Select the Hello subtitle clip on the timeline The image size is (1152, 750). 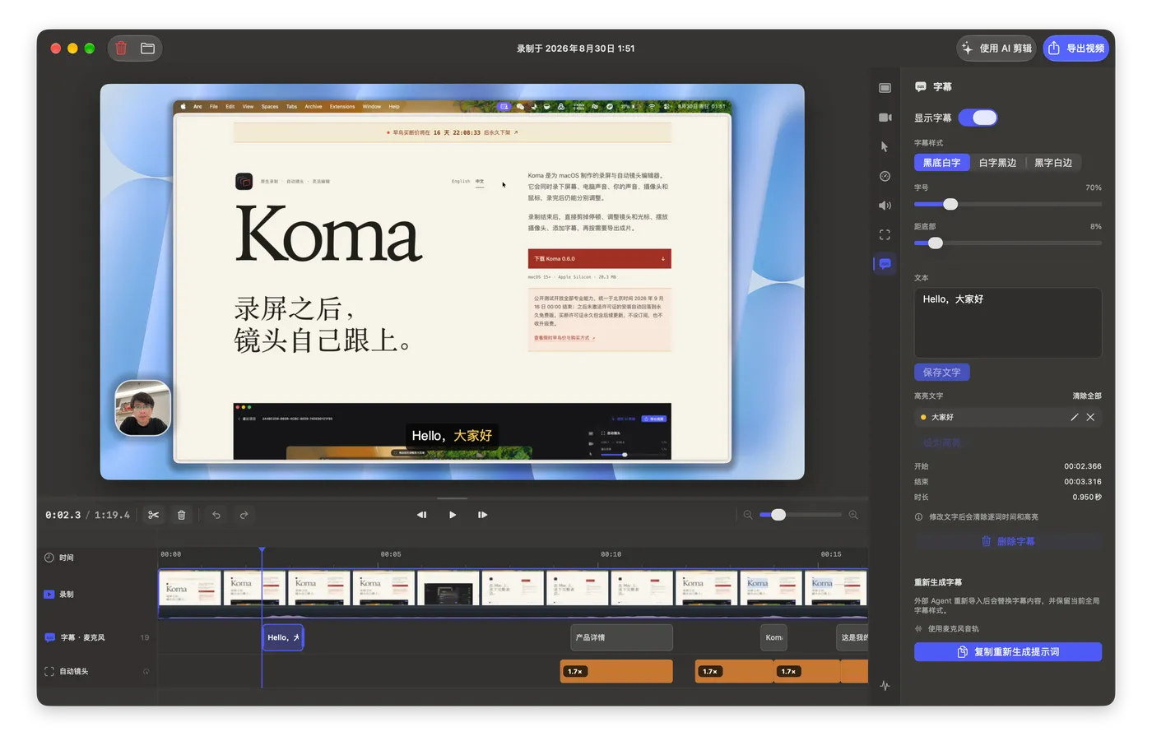[x=283, y=637]
